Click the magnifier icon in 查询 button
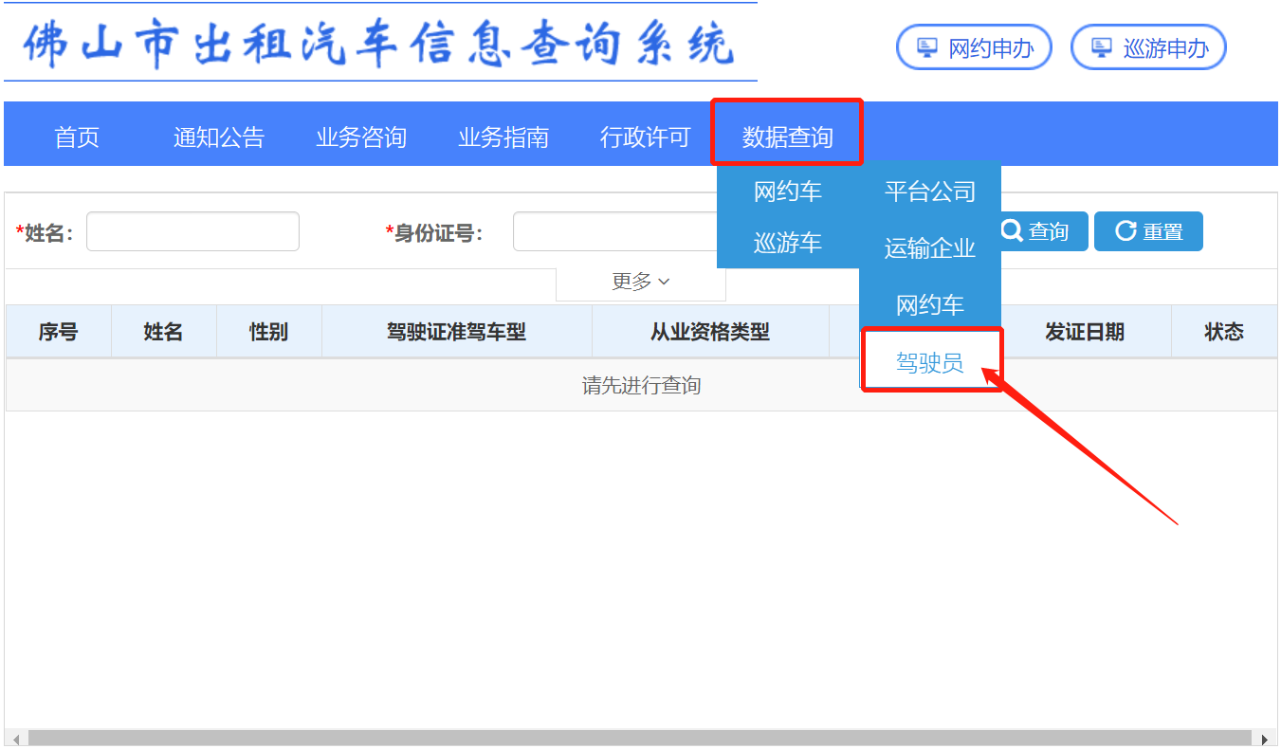 coord(1012,230)
